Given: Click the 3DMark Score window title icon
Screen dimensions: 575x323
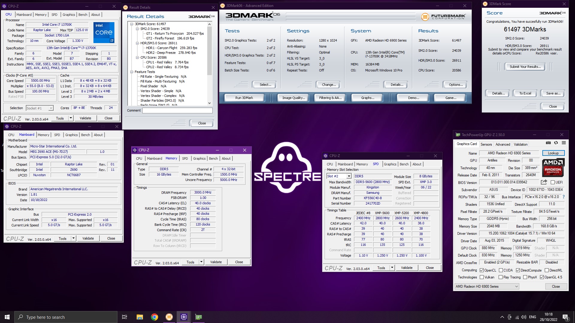Looking at the screenshot, I should [485, 4].
